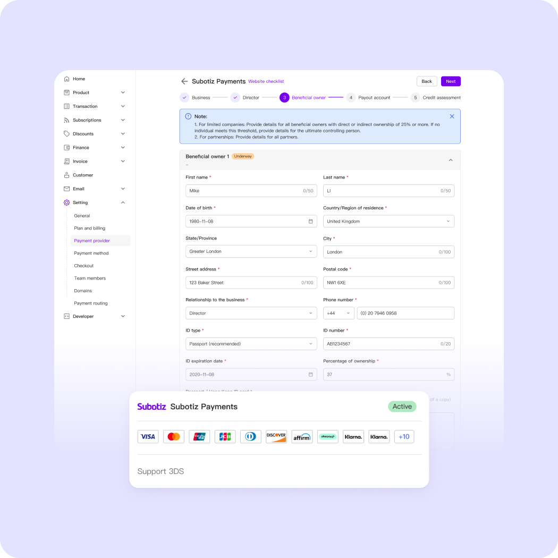The height and width of the screenshot is (558, 558).
Task: Open the Website checklist link
Action: click(x=266, y=81)
